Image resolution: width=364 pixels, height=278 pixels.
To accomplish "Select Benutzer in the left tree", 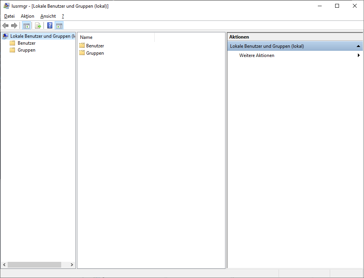I will point(27,43).
